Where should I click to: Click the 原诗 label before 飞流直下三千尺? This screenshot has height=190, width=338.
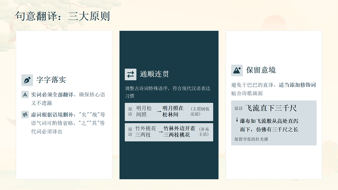point(238,108)
